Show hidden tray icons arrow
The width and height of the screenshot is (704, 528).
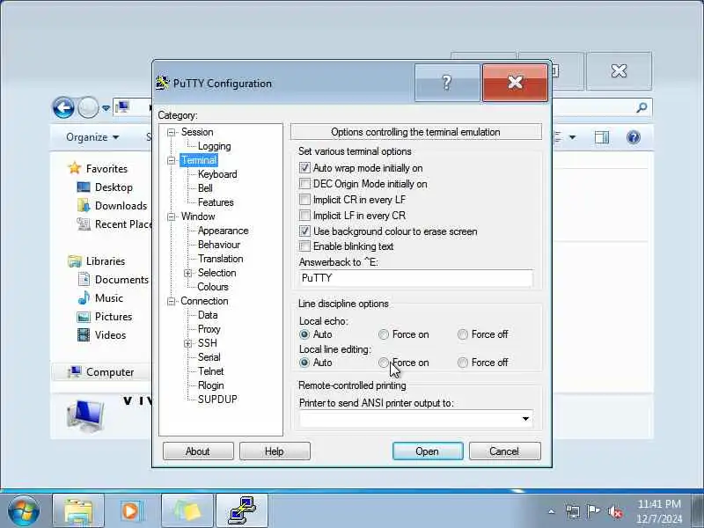point(552,511)
